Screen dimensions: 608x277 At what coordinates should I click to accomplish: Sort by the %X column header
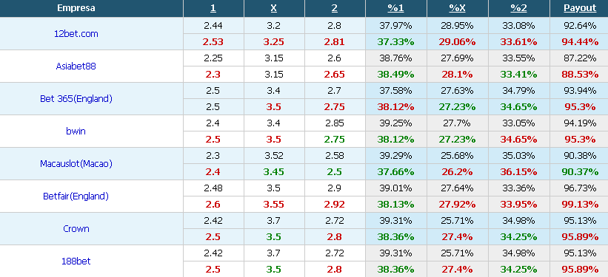457,8
